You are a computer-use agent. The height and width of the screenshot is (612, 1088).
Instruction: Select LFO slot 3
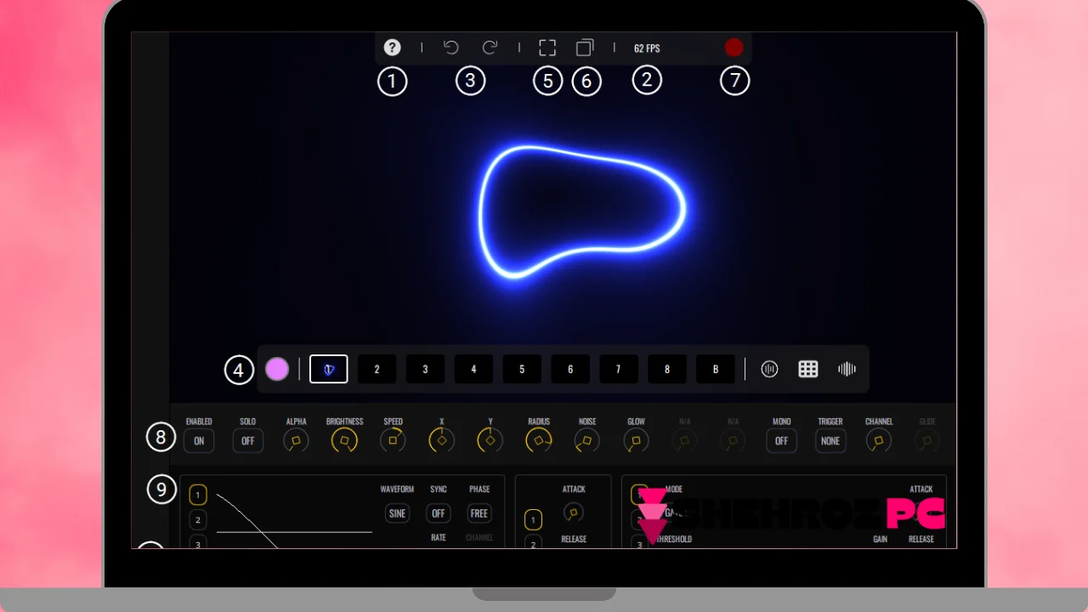198,542
